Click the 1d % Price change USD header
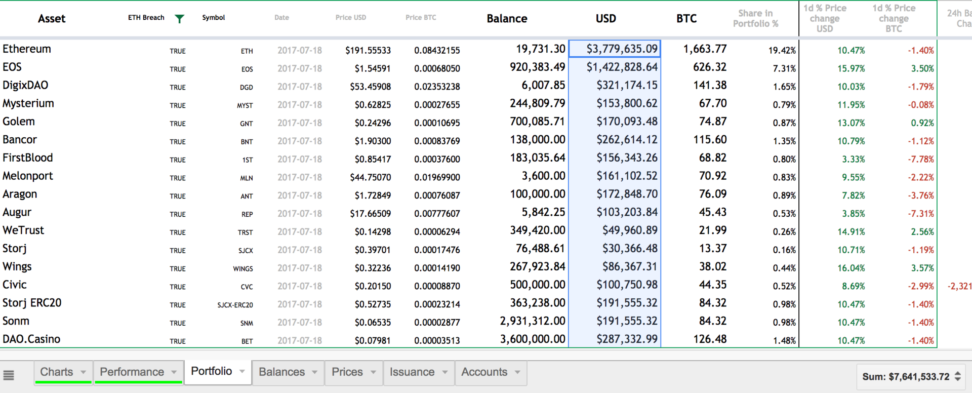972x393 pixels. (x=825, y=19)
